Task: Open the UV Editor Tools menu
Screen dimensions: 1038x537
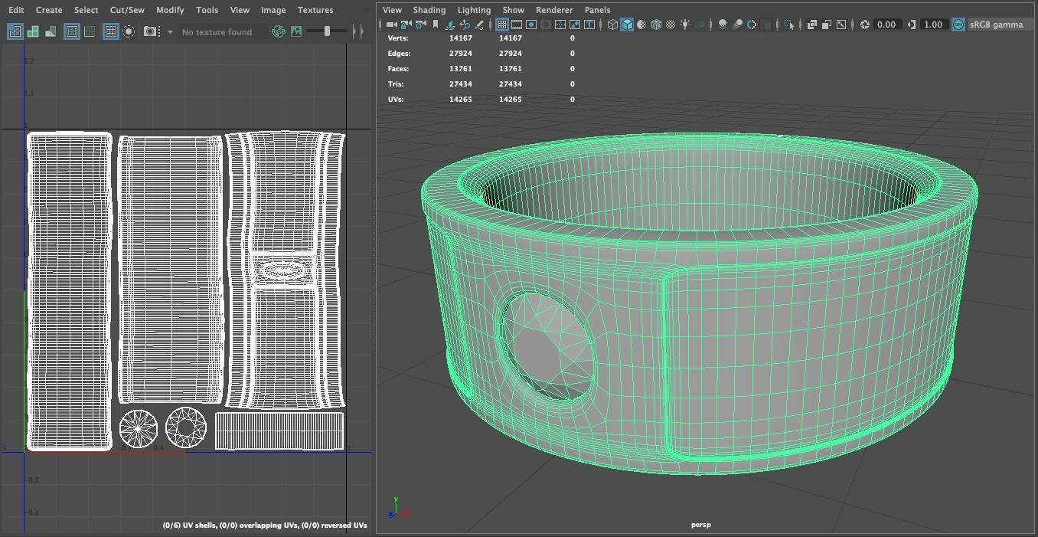Action: [207, 10]
